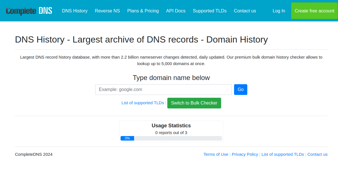The height and width of the screenshot is (169, 338).
Task: Open the API Docs menu item
Action: pos(176,11)
